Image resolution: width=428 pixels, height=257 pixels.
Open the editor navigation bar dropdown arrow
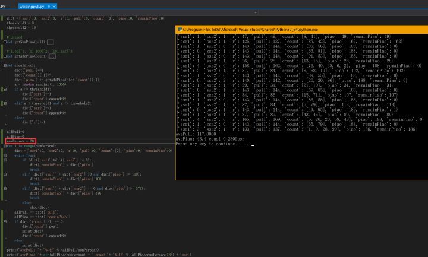(256, 11)
